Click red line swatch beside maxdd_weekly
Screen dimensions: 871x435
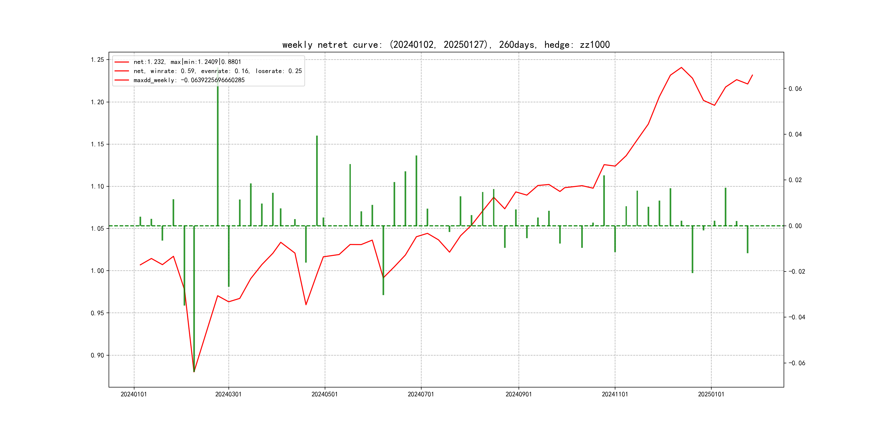pyautogui.click(x=122, y=80)
